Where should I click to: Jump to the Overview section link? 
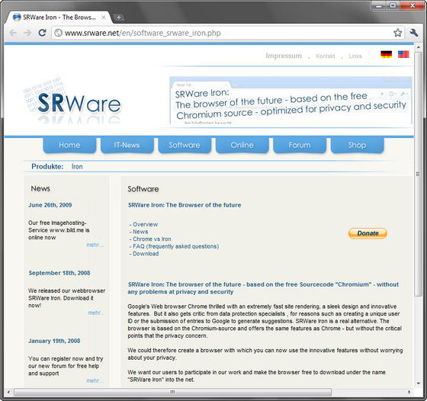tap(145, 224)
